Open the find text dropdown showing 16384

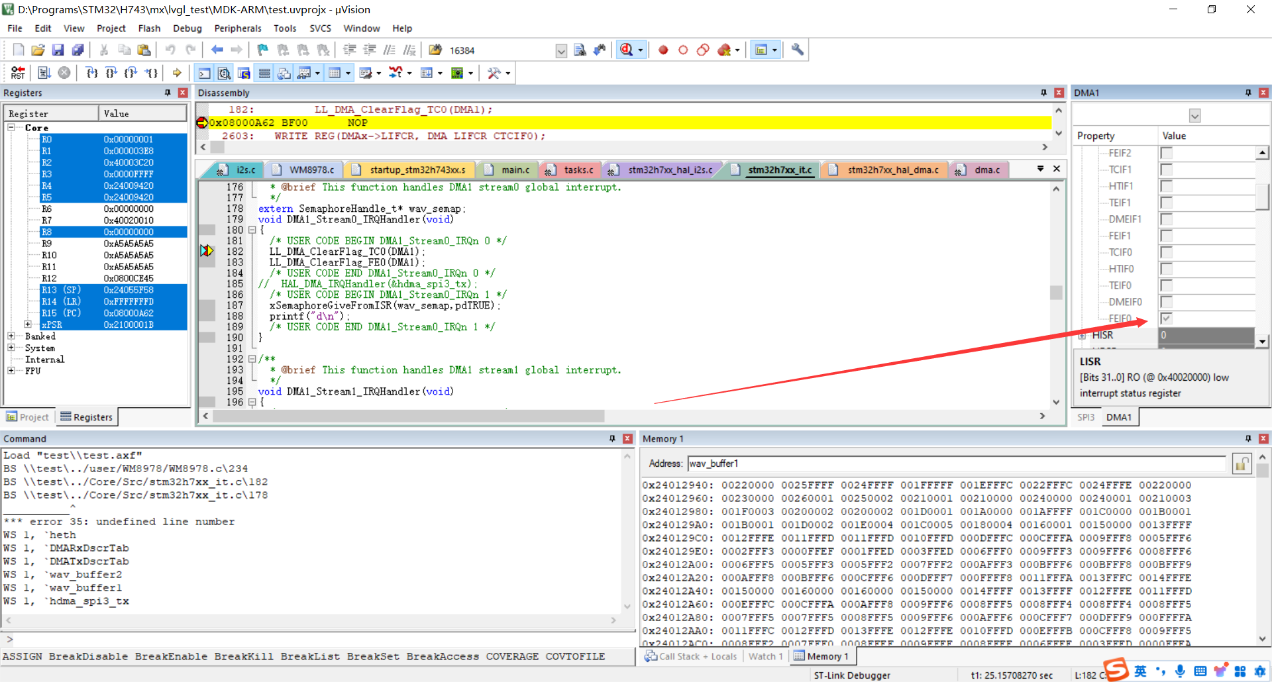tap(561, 51)
